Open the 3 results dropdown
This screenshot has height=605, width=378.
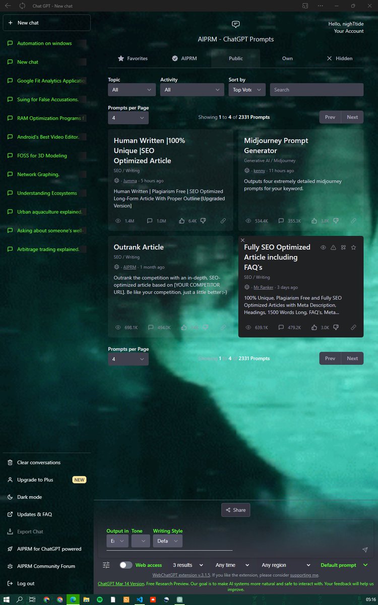pos(188,565)
